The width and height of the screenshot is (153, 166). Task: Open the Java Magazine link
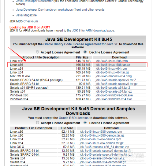(x=26, y=15)
